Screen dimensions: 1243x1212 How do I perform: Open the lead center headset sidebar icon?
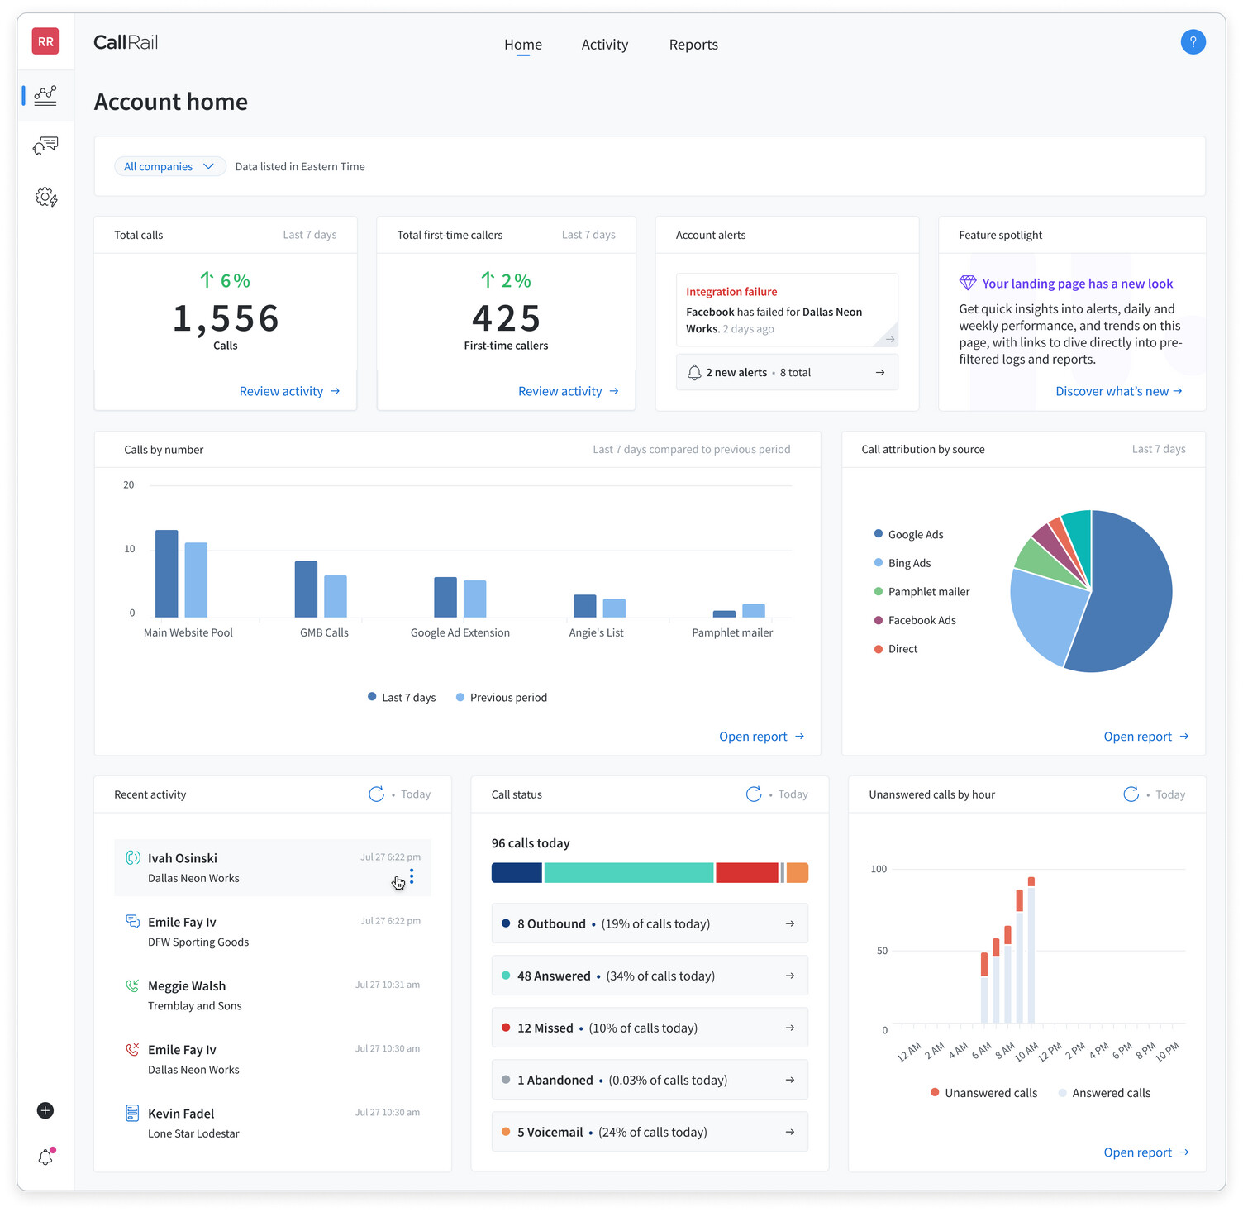point(45,146)
